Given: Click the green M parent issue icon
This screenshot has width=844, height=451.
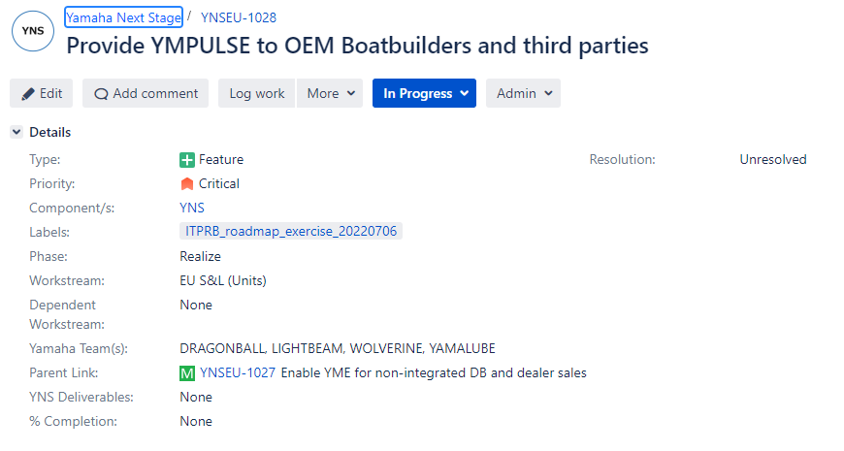Looking at the screenshot, I should coord(187,373).
